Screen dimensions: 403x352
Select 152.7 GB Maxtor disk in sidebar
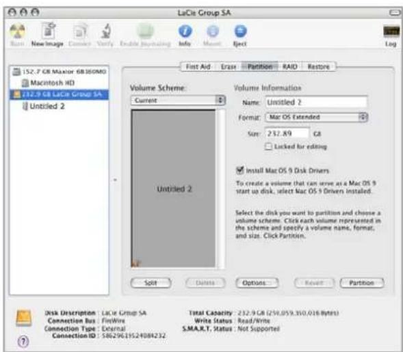pos(59,72)
